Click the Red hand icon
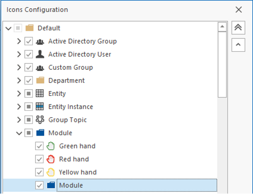 click(x=50, y=159)
